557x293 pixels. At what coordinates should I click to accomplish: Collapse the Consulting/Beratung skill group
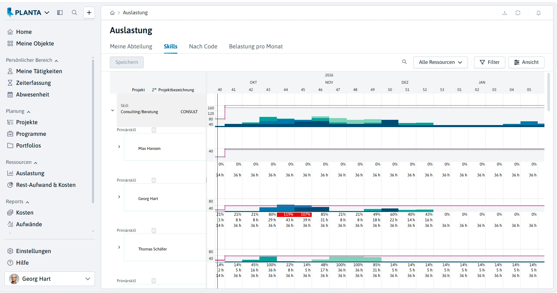pos(113,110)
